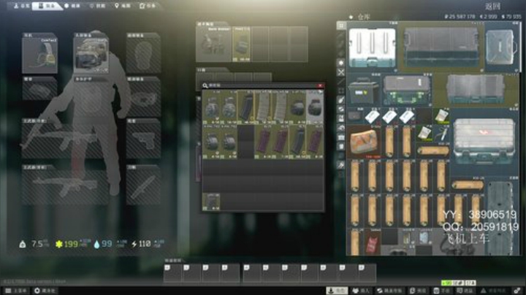Click the empty scabbard slot with knife outline
This screenshot has width=526, height=295.
coord(144,187)
